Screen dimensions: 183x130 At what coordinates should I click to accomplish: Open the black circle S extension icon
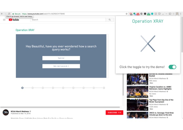[145, 14]
